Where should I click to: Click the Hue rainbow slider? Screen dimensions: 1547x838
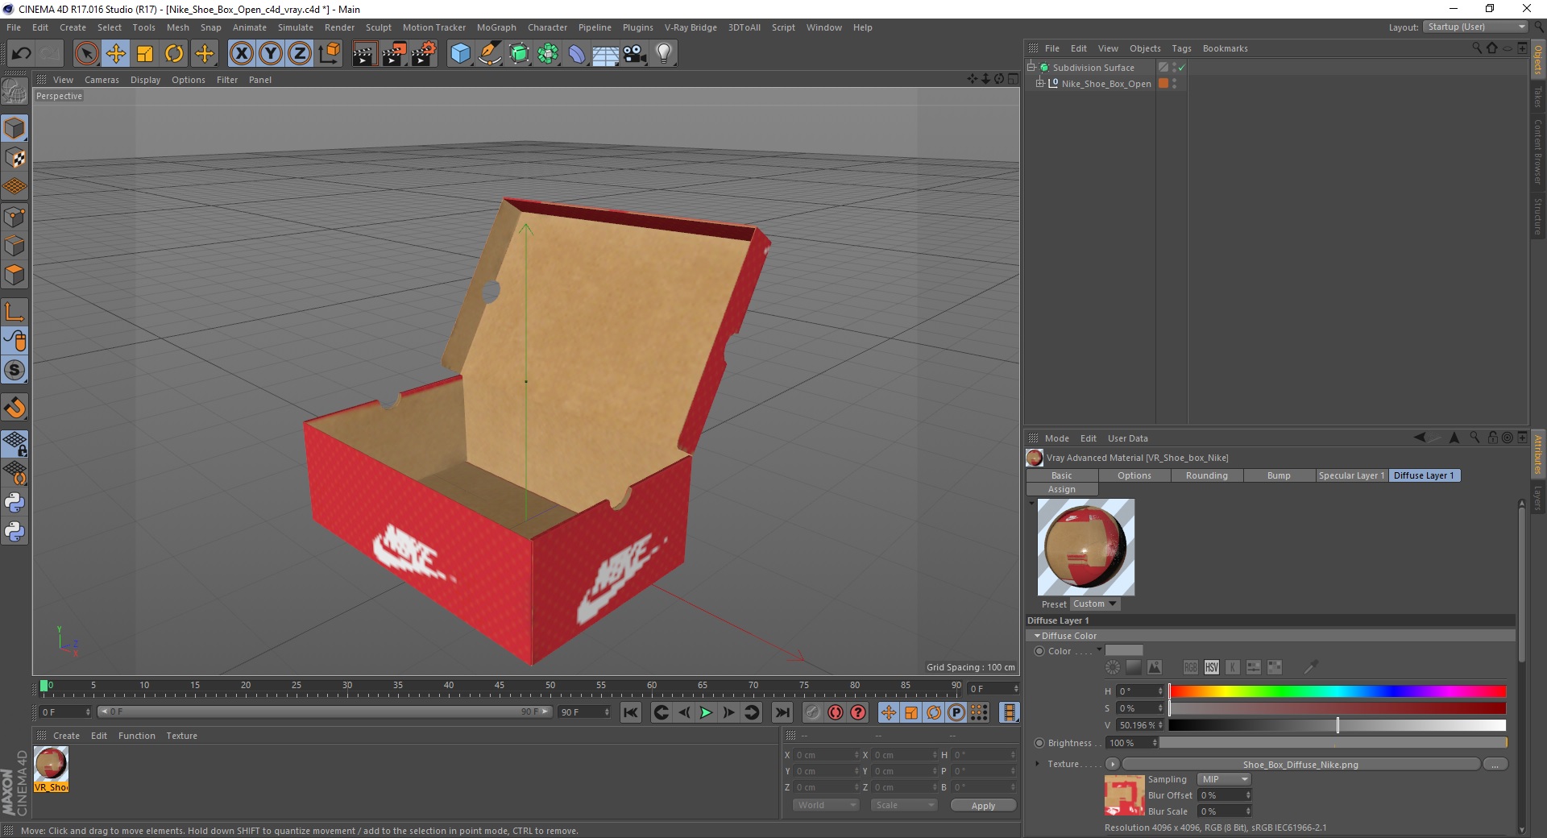click(1338, 691)
